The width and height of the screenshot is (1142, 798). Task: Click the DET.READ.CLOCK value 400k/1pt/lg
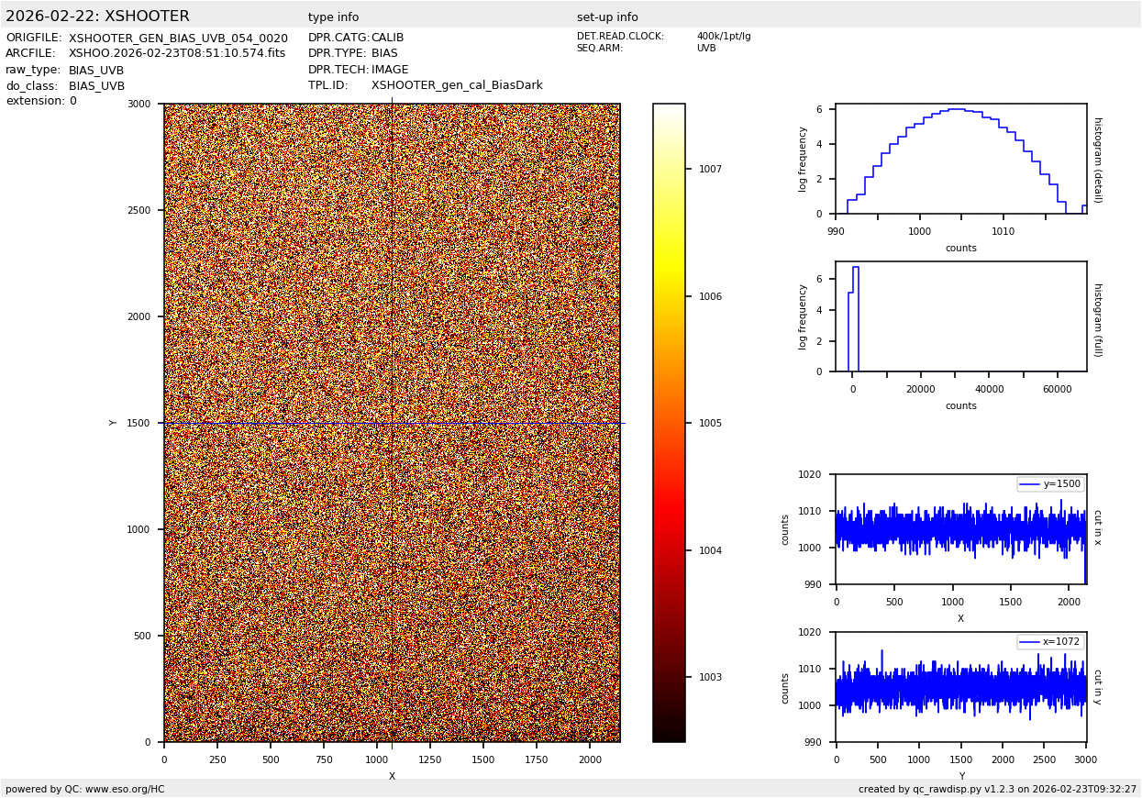tap(723, 37)
